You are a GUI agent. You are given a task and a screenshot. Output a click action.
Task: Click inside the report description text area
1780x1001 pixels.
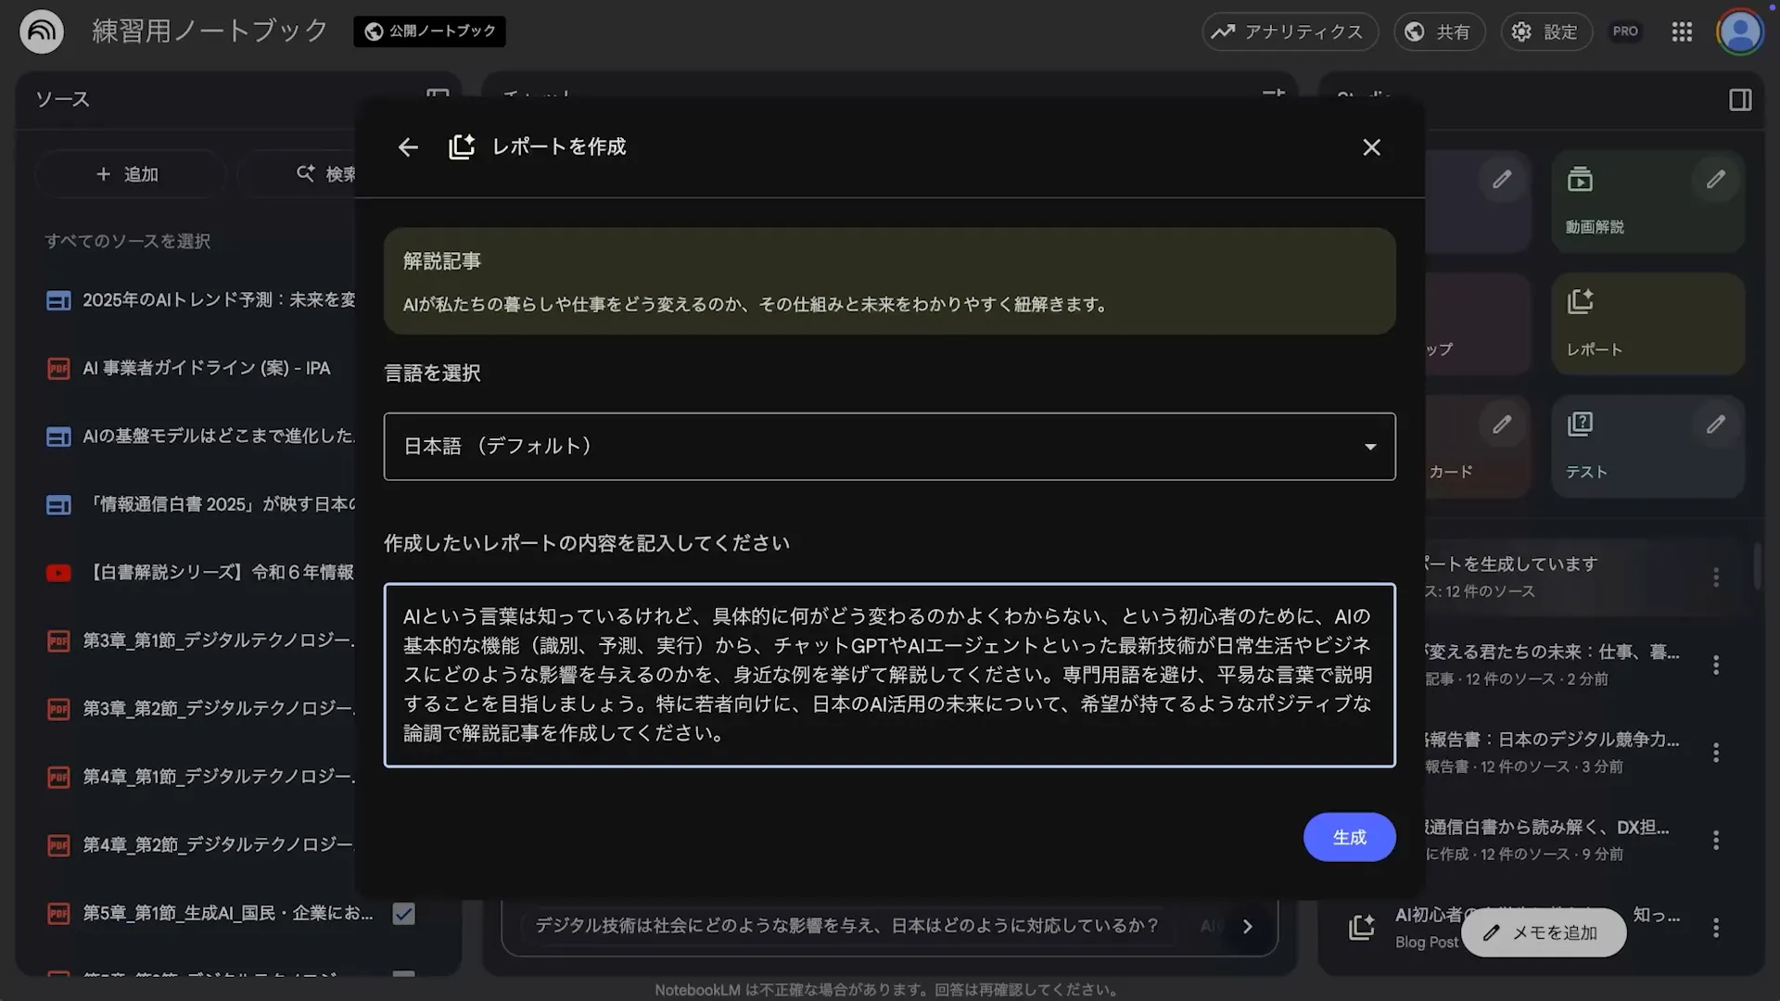coord(888,675)
